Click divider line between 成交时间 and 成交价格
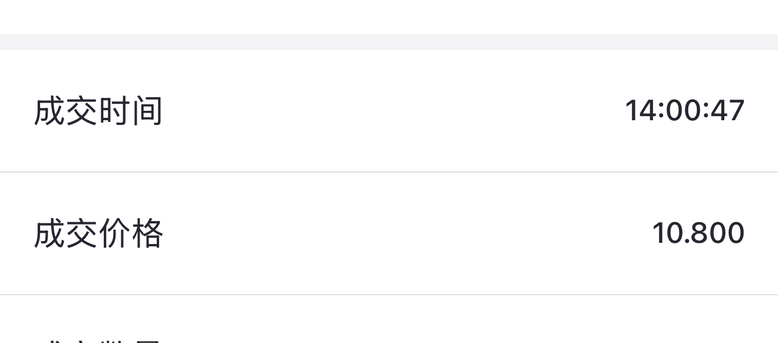Image resolution: width=778 pixels, height=343 pixels. click(389, 172)
